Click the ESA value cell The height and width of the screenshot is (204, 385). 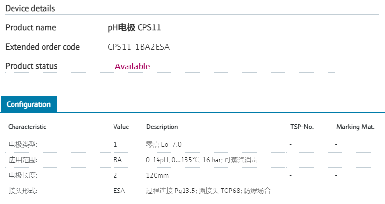pos(119,191)
